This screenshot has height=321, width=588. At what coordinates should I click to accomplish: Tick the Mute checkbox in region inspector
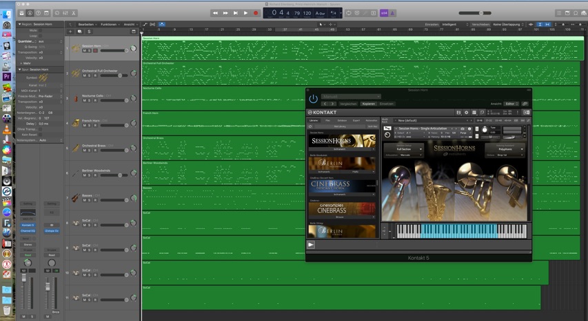41,30
